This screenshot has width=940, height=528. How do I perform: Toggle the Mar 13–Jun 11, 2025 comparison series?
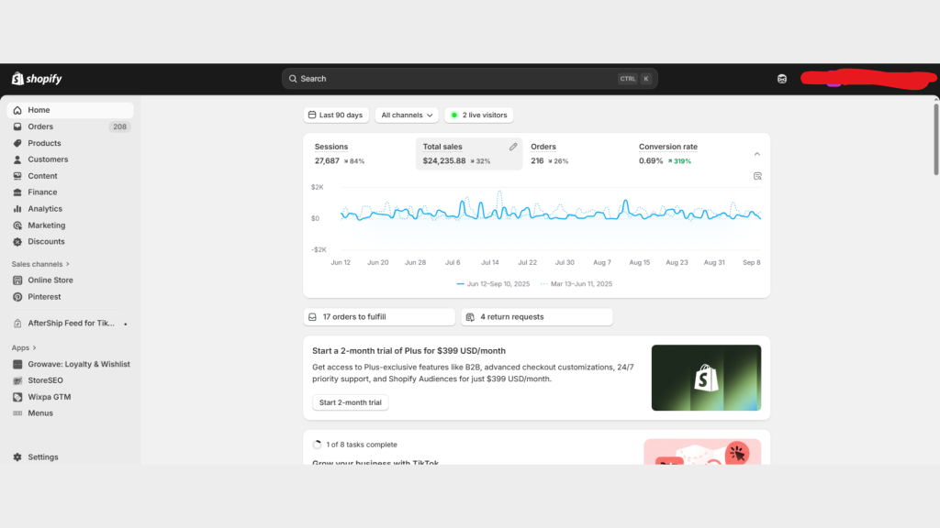click(x=576, y=284)
